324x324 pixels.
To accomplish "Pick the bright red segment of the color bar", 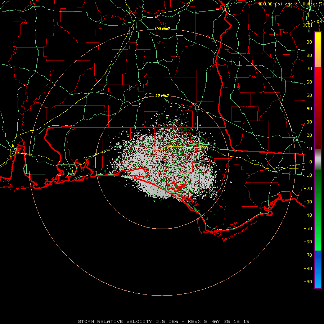I will [x=318, y=108].
